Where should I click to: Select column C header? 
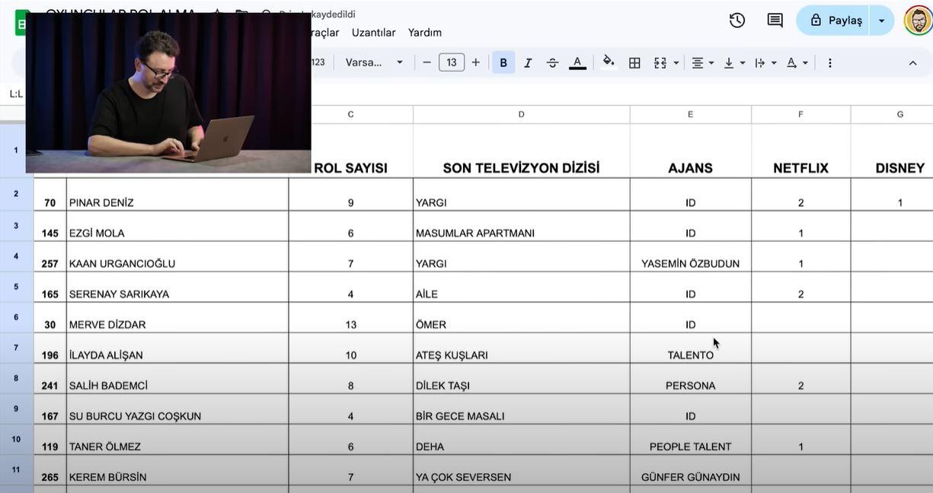(351, 114)
